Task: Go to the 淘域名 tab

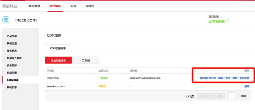Action: click(x=90, y=6)
